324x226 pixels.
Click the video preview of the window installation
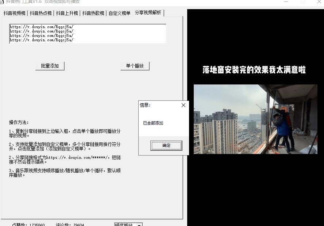(x=255, y=119)
